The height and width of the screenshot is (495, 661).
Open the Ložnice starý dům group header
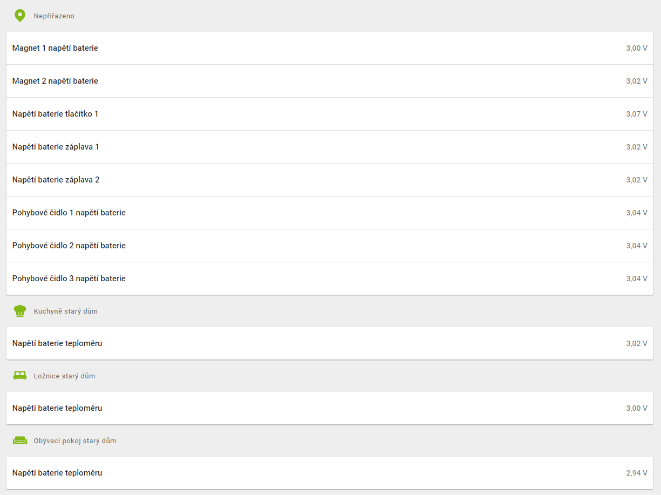tap(64, 376)
